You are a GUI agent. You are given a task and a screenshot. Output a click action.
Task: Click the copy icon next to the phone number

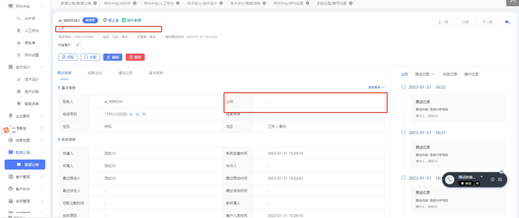coord(144,114)
